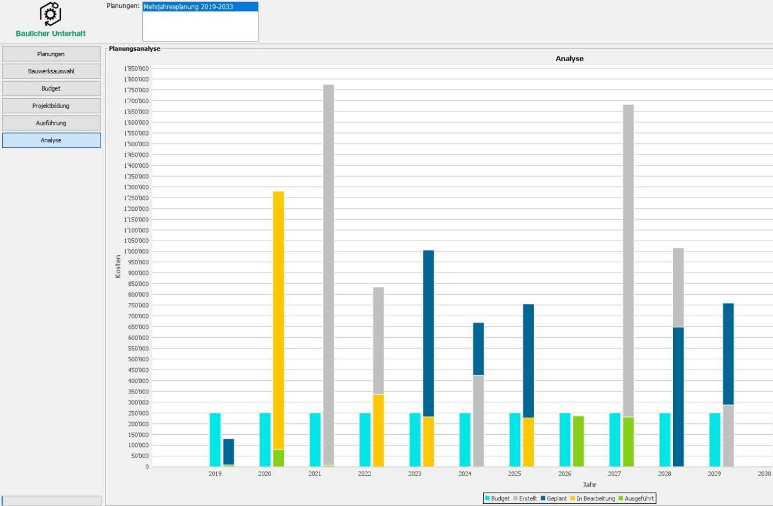773x506 pixels.
Task: Open the Projektbildung section
Action: coord(51,106)
